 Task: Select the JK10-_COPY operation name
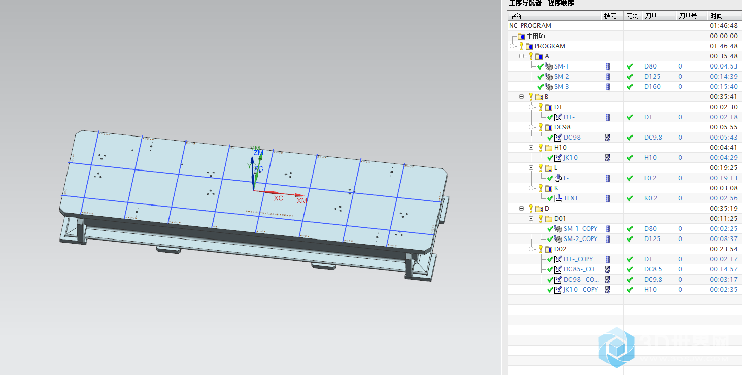tap(581, 290)
